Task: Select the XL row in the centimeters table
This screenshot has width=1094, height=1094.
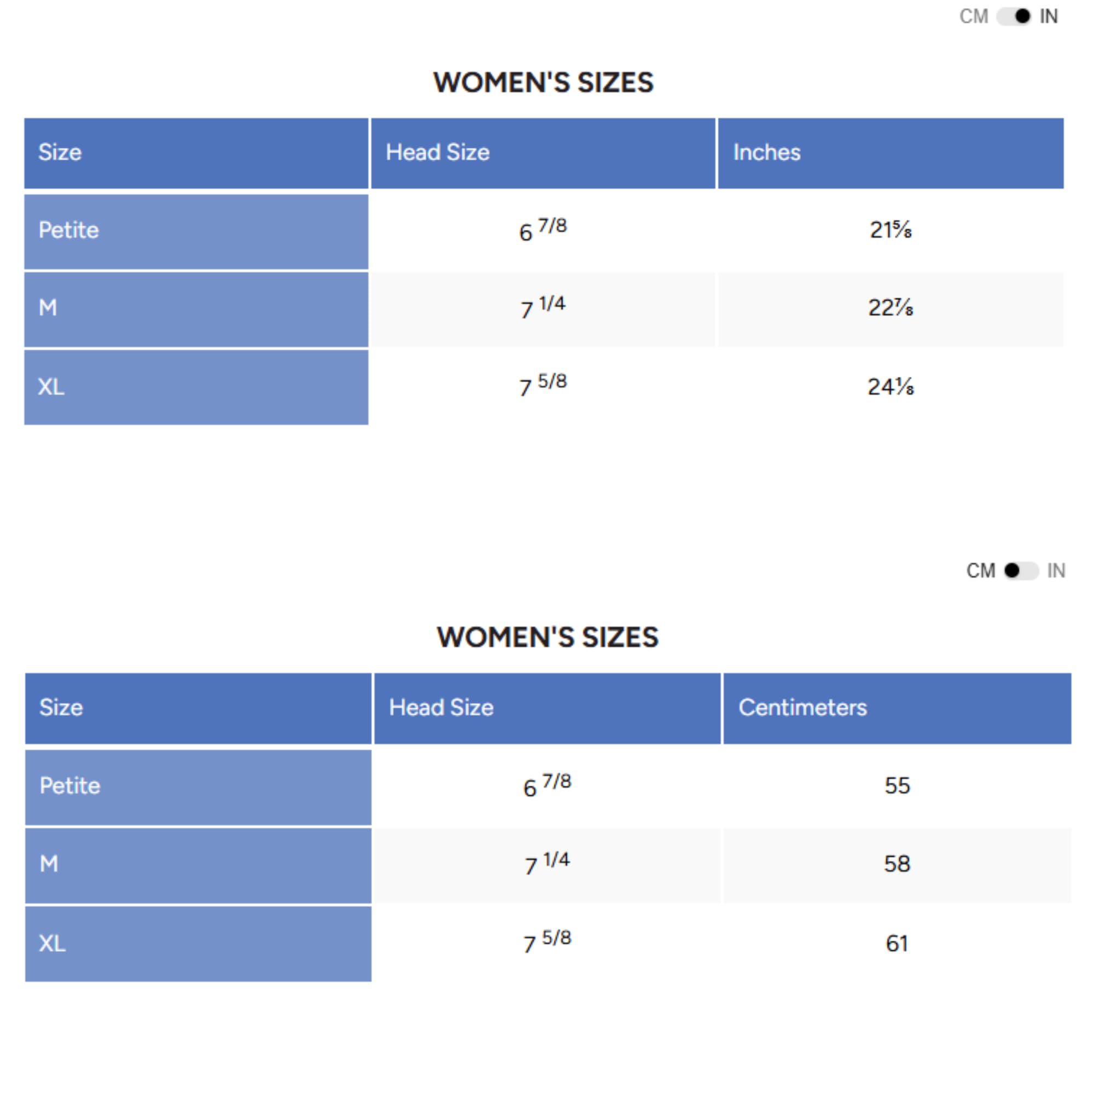Action: (198, 944)
